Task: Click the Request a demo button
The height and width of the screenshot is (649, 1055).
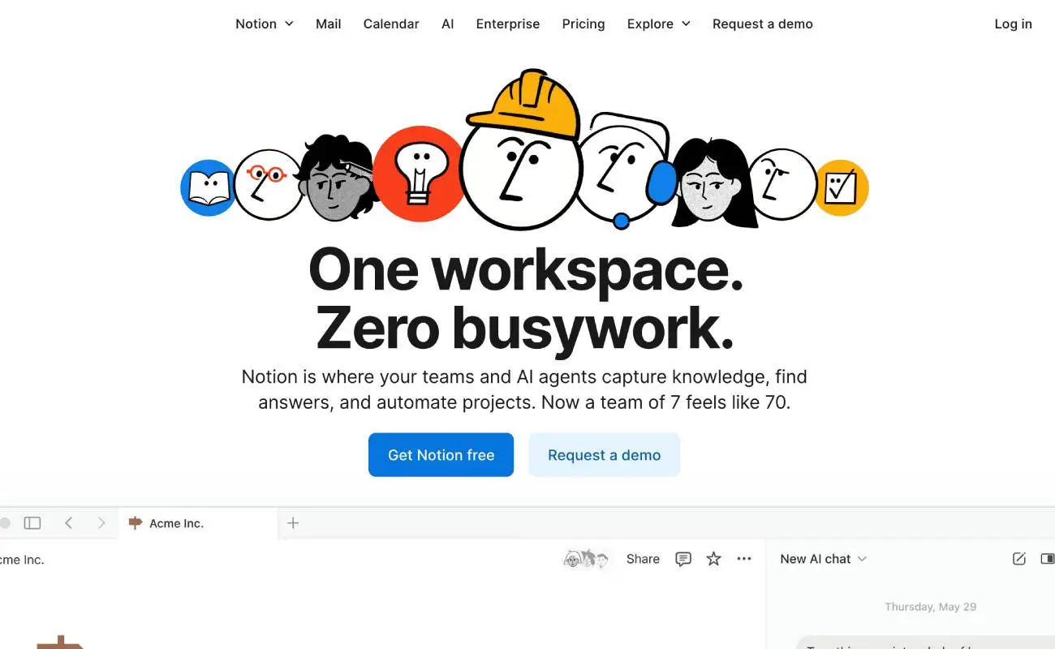Action: pyautogui.click(x=604, y=454)
